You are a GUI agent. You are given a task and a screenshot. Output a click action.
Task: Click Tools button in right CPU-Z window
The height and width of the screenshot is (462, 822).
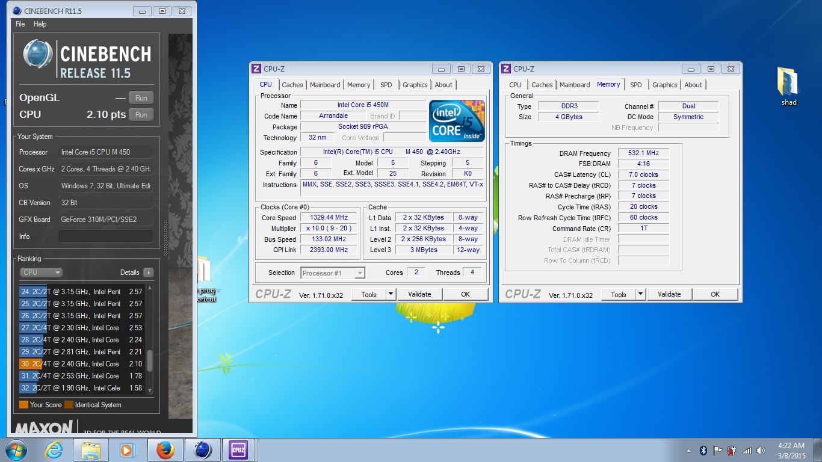tap(618, 294)
